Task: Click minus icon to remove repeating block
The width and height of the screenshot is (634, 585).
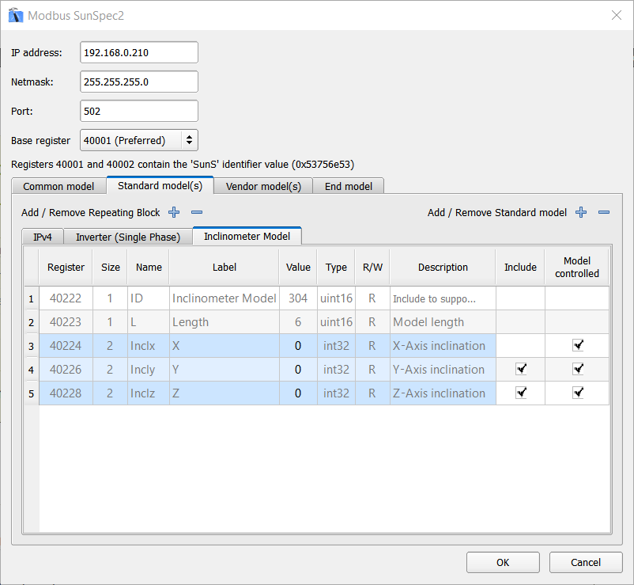Action: [197, 212]
